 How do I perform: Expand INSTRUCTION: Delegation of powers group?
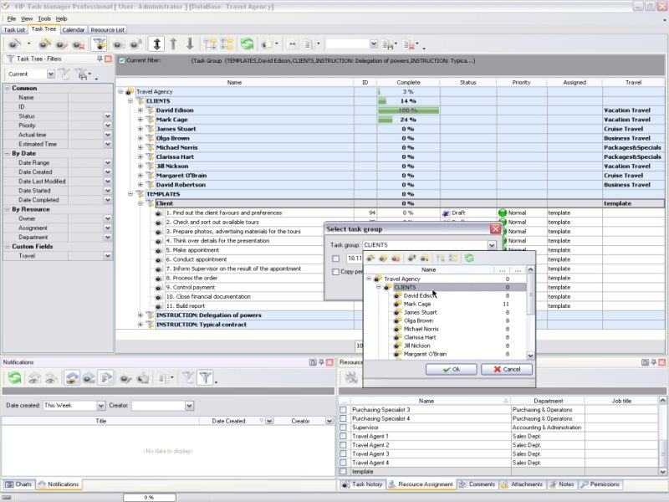tap(140, 315)
